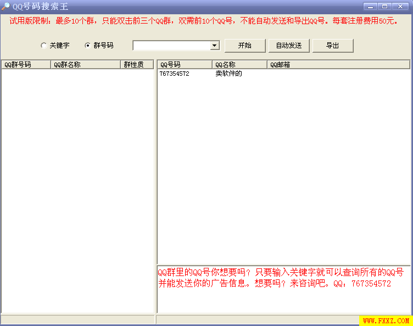The width and height of the screenshot is (413, 326).
Task: Maximize the QQ号码搜索王 window
Action: pos(384,6)
